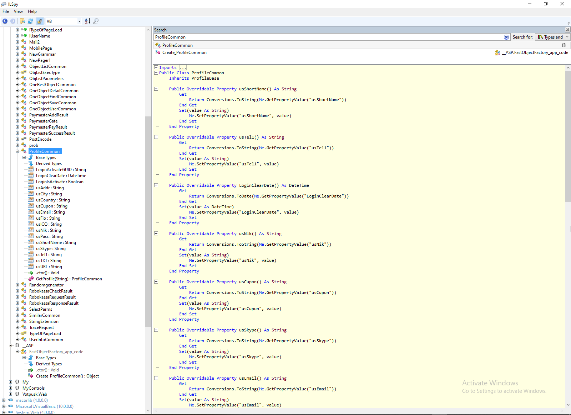
Task: Click the class icon beside Randomgenerator
Action: [x=24, y=285]
